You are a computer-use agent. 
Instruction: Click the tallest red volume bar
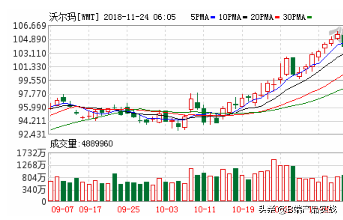[274, 181]
